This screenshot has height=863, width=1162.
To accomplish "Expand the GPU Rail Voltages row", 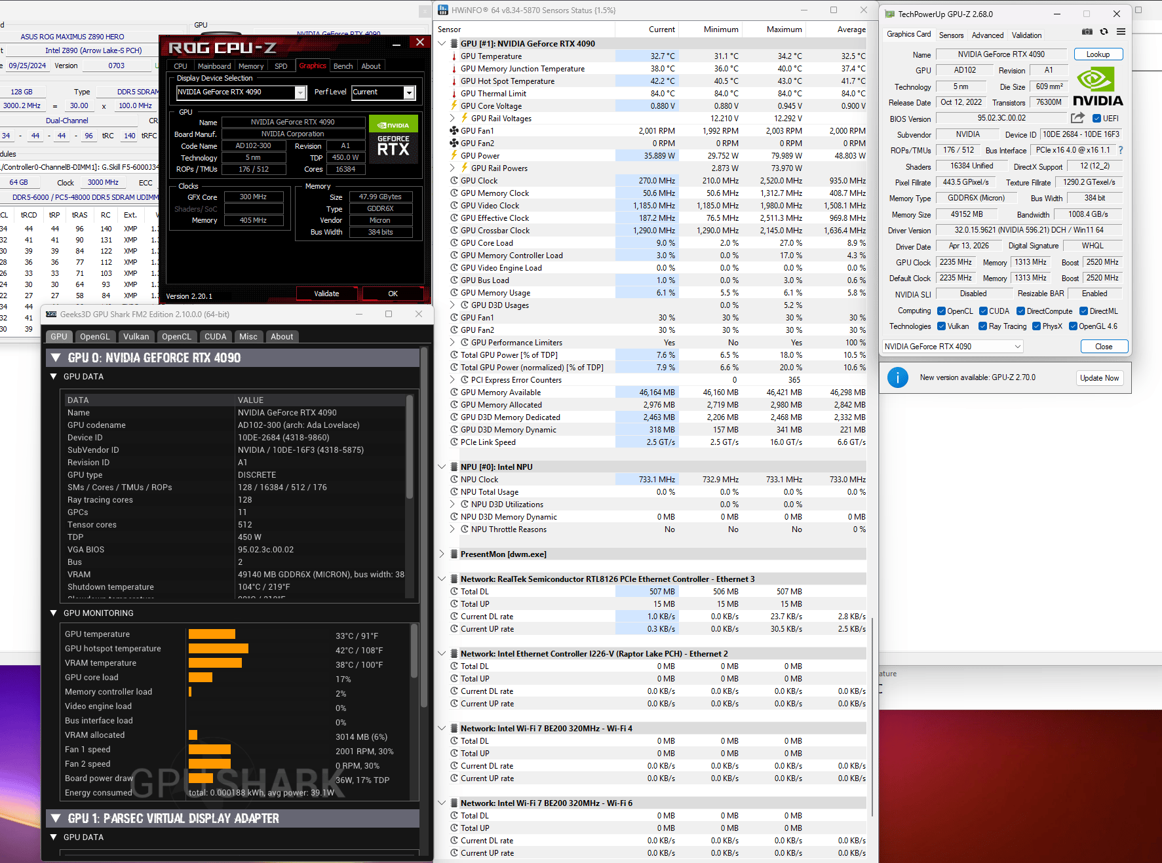I will [x=452, y=119].
